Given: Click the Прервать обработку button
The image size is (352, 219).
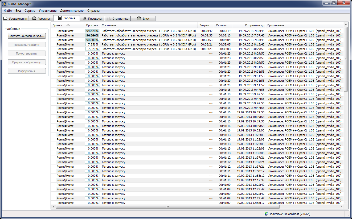Looking at the screenshot, I should (27, 62).
